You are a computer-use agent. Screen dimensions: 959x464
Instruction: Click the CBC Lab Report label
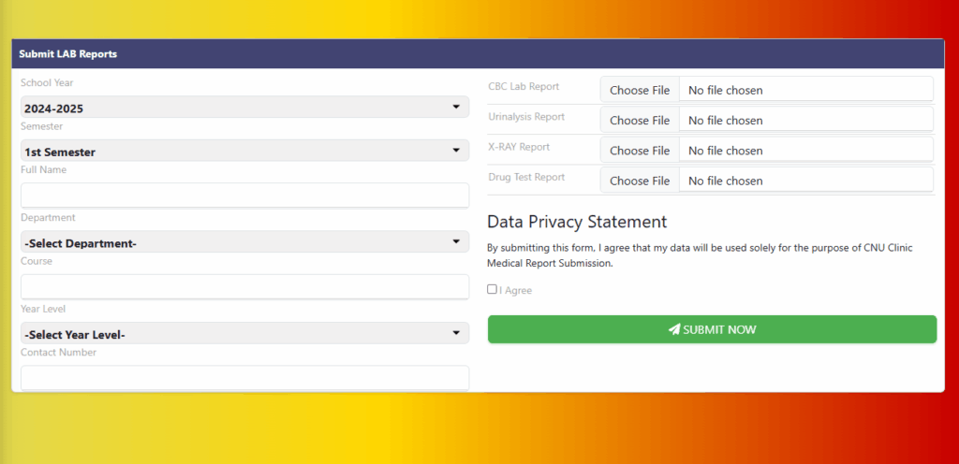click(x=524, y=87)
